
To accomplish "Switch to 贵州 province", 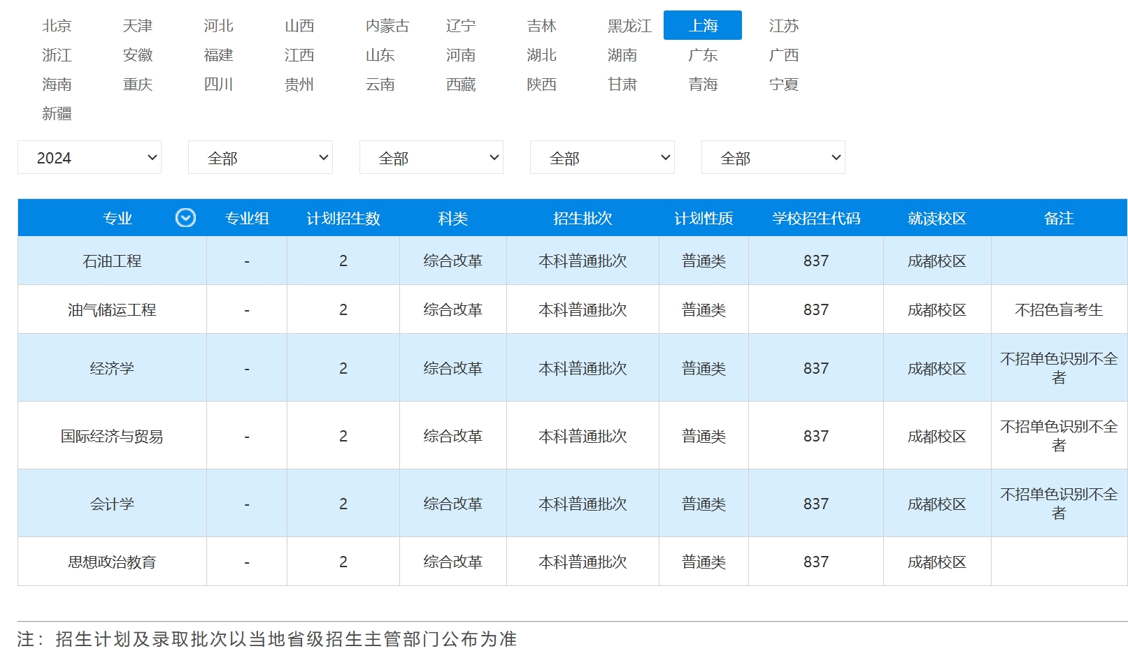I will 299,85.
